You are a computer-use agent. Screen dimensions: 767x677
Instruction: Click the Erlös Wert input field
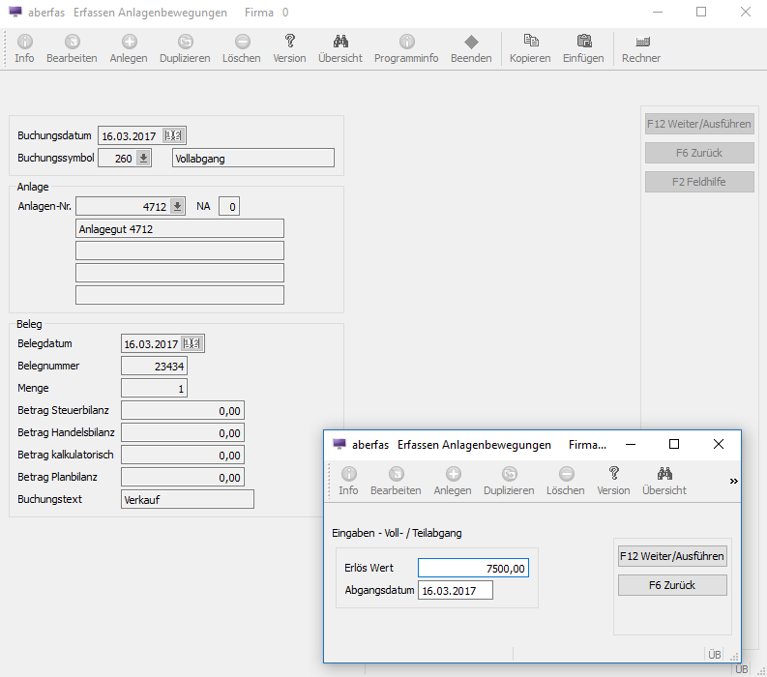(x=473, y=569)
